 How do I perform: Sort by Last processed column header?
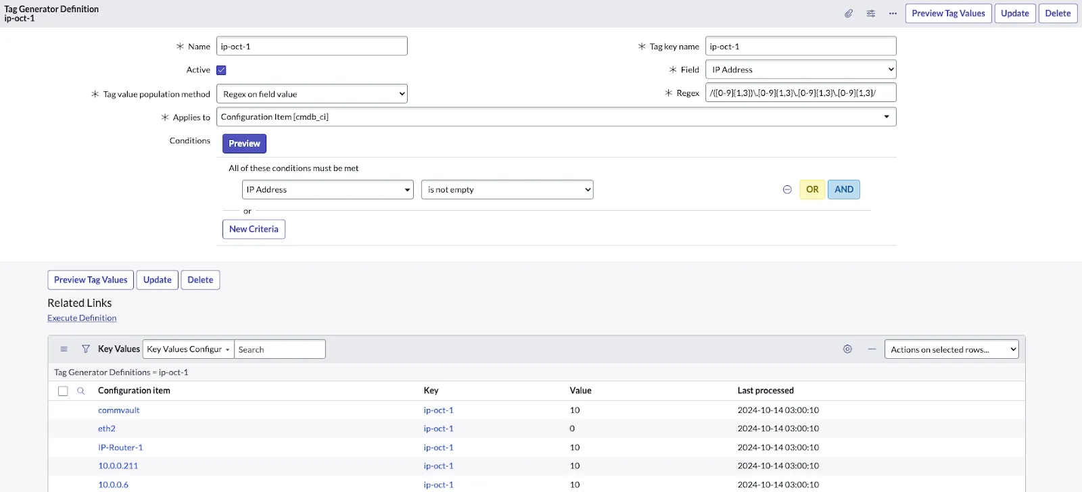click(766, 391)
